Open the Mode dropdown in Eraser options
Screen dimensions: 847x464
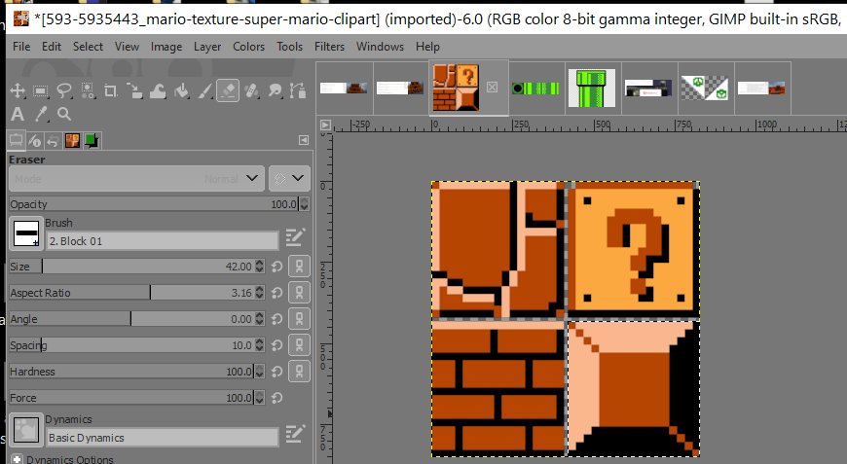pos(136,179)
